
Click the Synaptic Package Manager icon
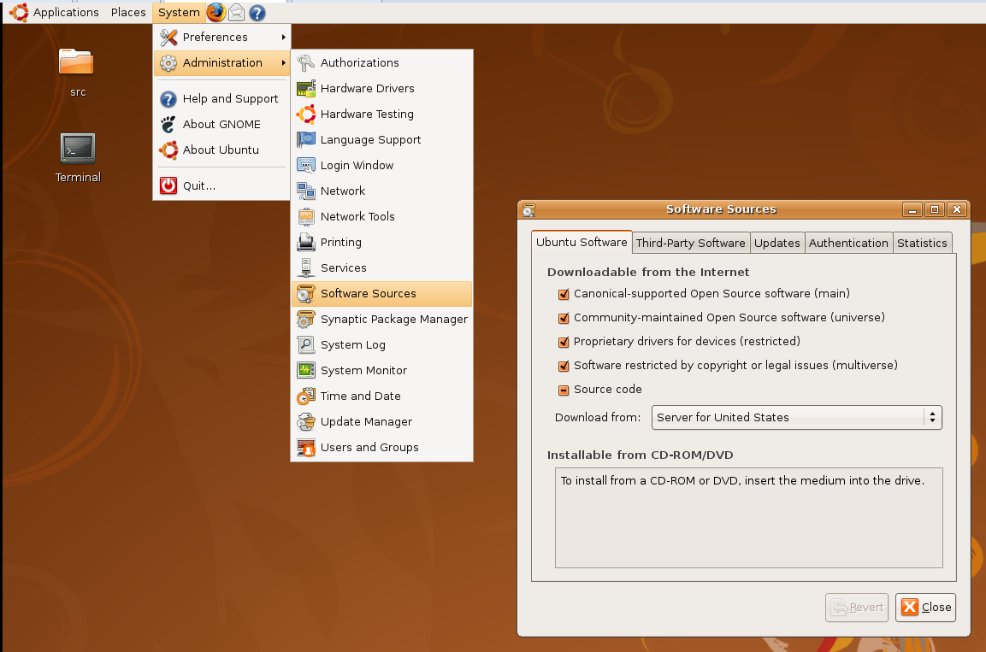305,319
